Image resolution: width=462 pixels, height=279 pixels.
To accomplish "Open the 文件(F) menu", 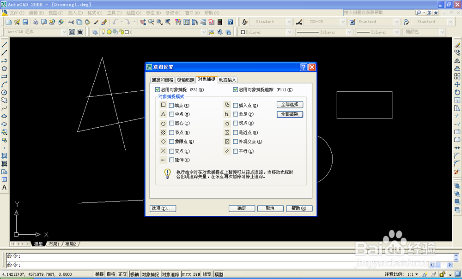I will click(x=17, y=13).
